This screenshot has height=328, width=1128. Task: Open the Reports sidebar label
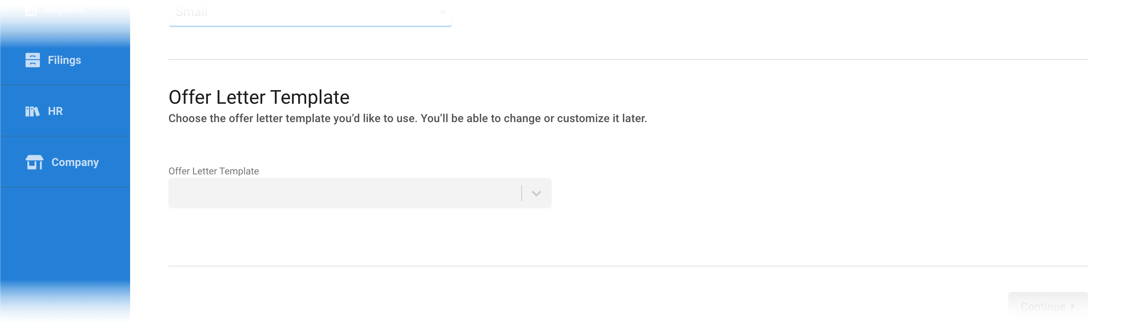coord(63,10)
